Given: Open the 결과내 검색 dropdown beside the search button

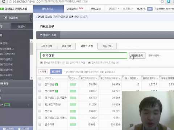Looking at the screenshot, I should [154, 56].
